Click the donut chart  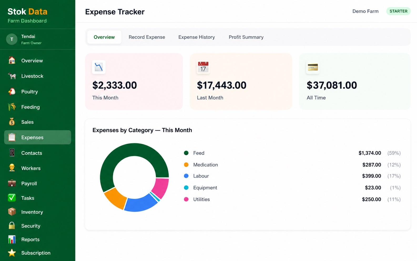click(134, 177)
